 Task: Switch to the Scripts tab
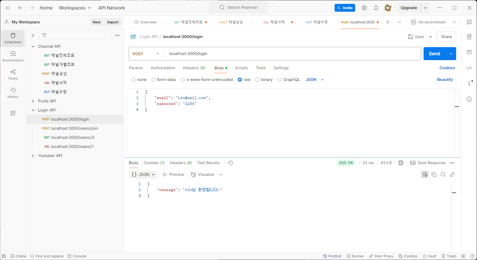click(x=241, y=68)
